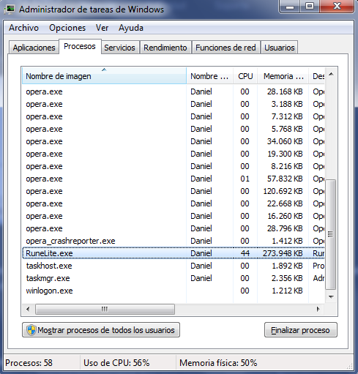The image size is (358, 374).
Task: Click the 5.768 KB memory cell
Action: pyautogui.click(x=287, y=129)
